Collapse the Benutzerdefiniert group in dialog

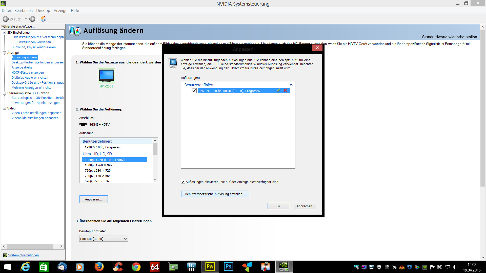[291, 85]
